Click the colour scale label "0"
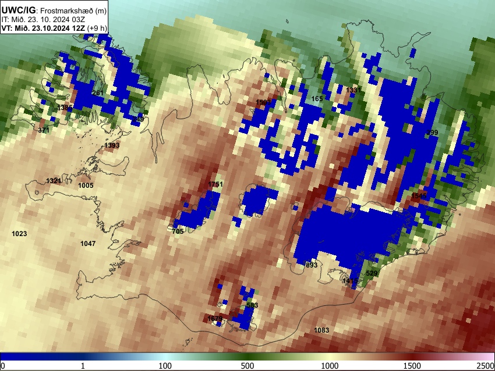 coord(3,366)
